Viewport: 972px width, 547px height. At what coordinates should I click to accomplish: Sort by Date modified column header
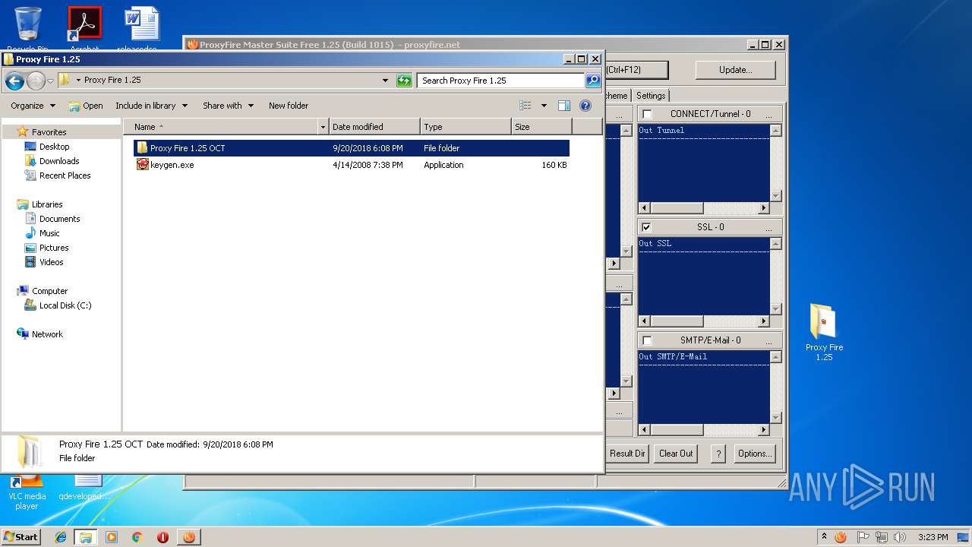click(x=374, y=127)
